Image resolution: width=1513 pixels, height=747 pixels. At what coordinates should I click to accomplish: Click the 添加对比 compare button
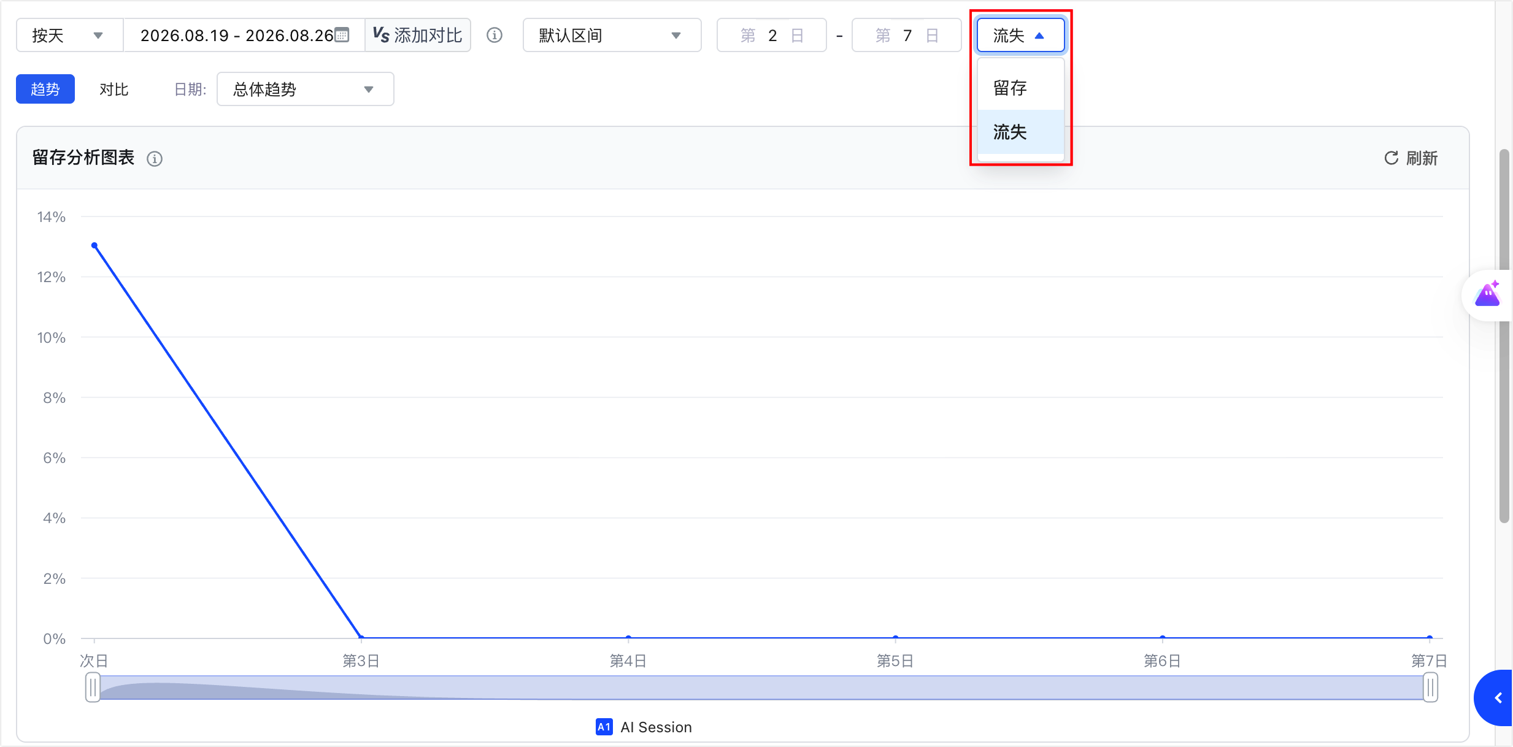click(x=418, y=35)
